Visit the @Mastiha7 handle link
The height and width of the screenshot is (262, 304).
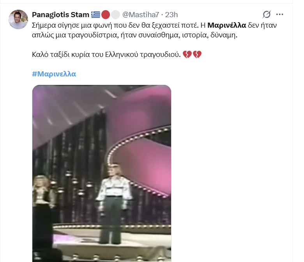point(141,15)
